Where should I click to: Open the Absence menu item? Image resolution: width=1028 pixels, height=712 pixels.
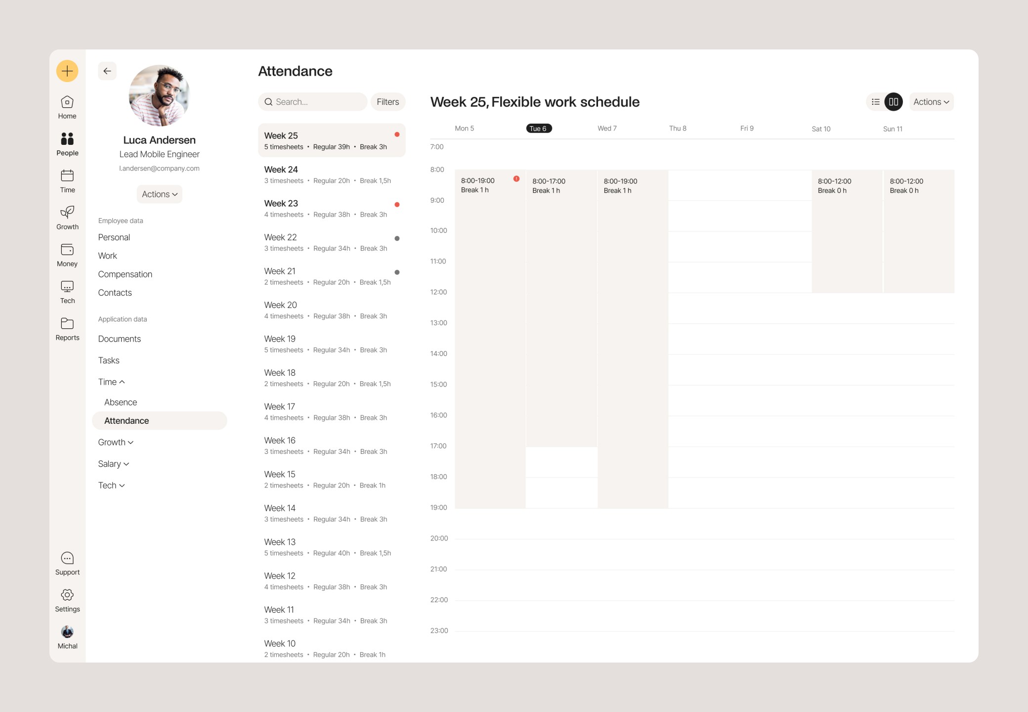121,402
